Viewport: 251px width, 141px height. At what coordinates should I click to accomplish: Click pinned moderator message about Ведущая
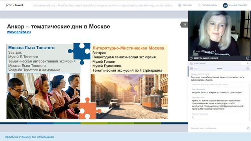(217, 78)
